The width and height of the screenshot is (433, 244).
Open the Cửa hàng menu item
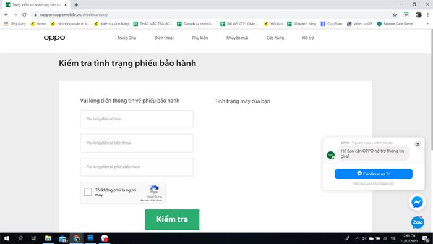pyautogui.click(x=275, y=38)
